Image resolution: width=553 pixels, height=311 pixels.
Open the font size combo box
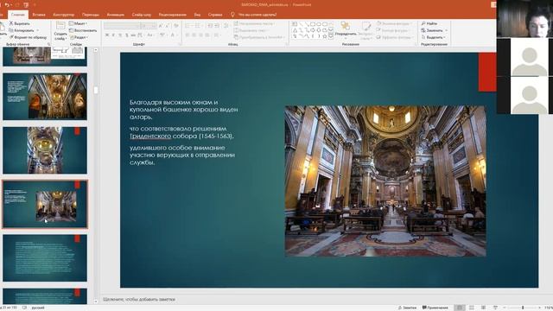(148, 26)
